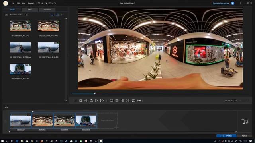Take a snapshot with the camera icon
The width and height of the screenshot is (255, 143).
(111, 100)
